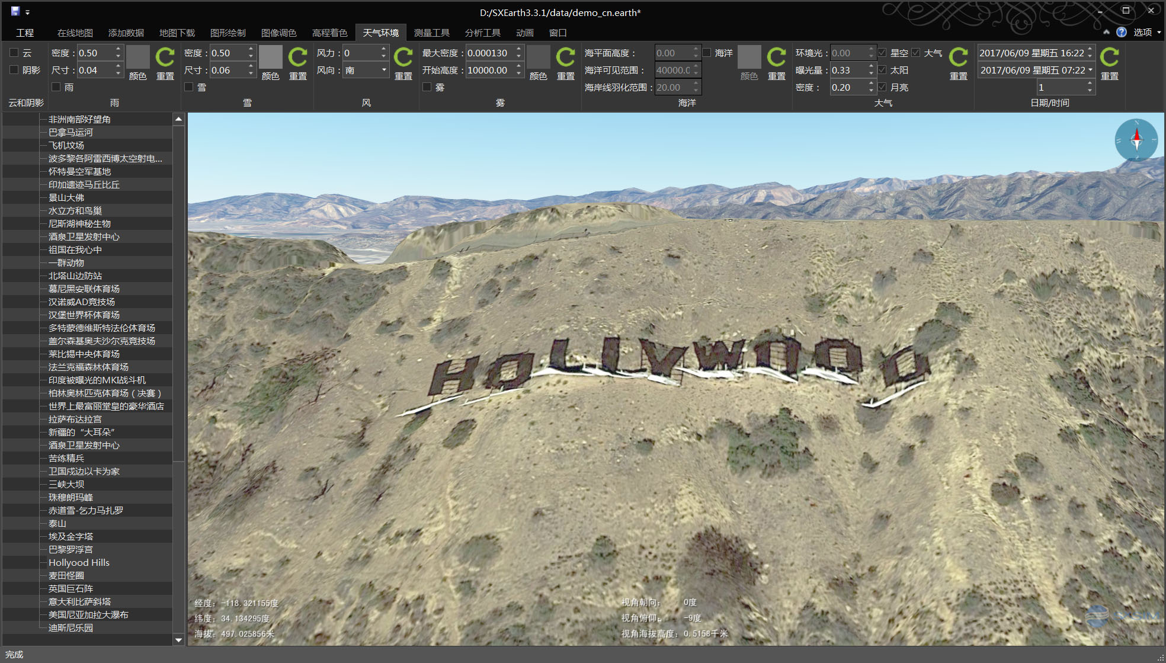Select 巴黎罗浮宫 in location list
Image resolution: width=1166 pixels, height=663 pixels.
tap(71, 549)
